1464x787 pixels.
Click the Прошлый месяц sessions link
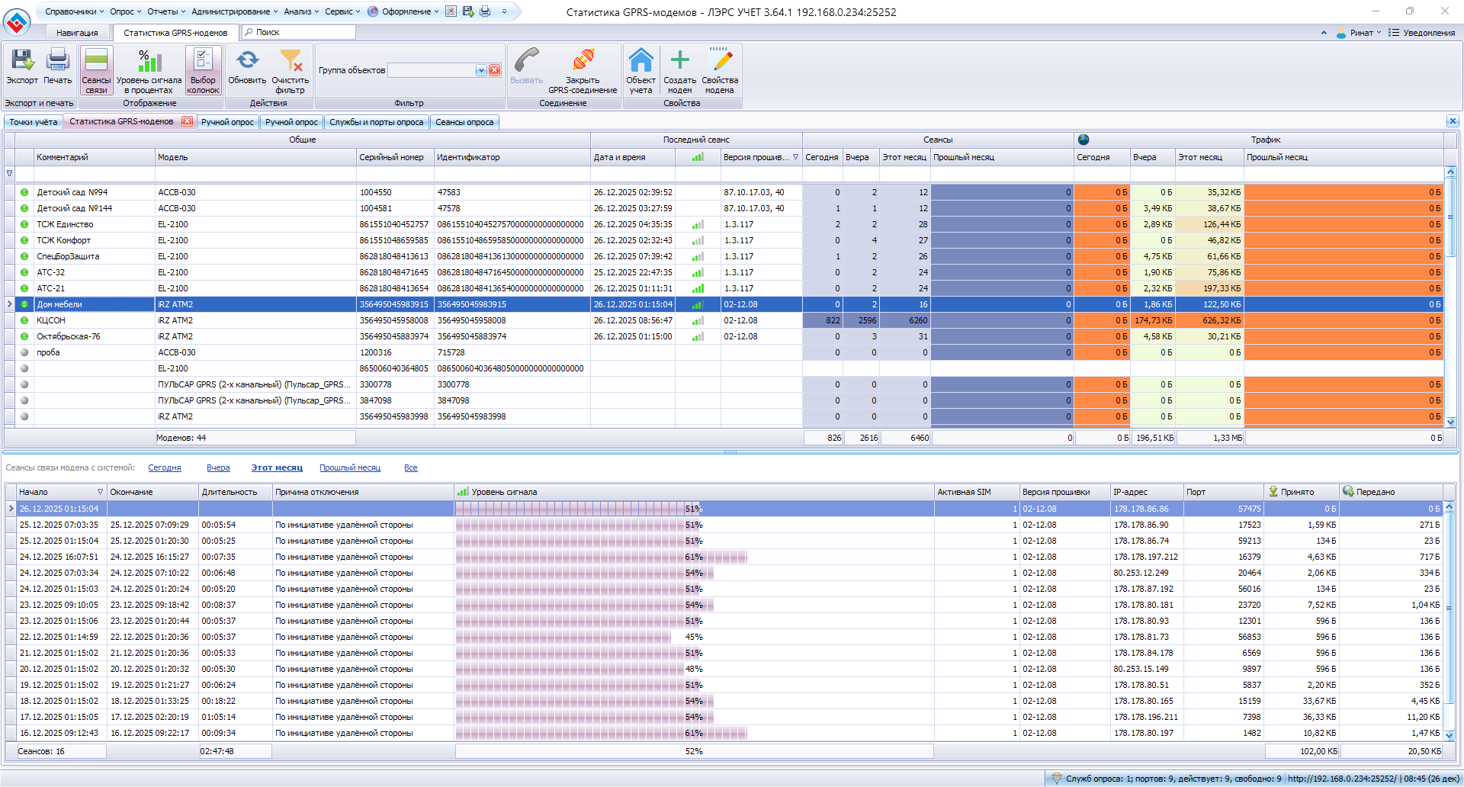[349, 468]
